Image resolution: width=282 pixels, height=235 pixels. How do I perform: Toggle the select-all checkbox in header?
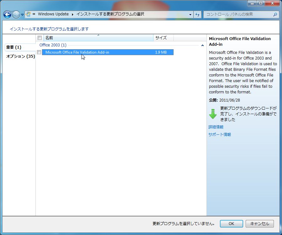(39, 38)
